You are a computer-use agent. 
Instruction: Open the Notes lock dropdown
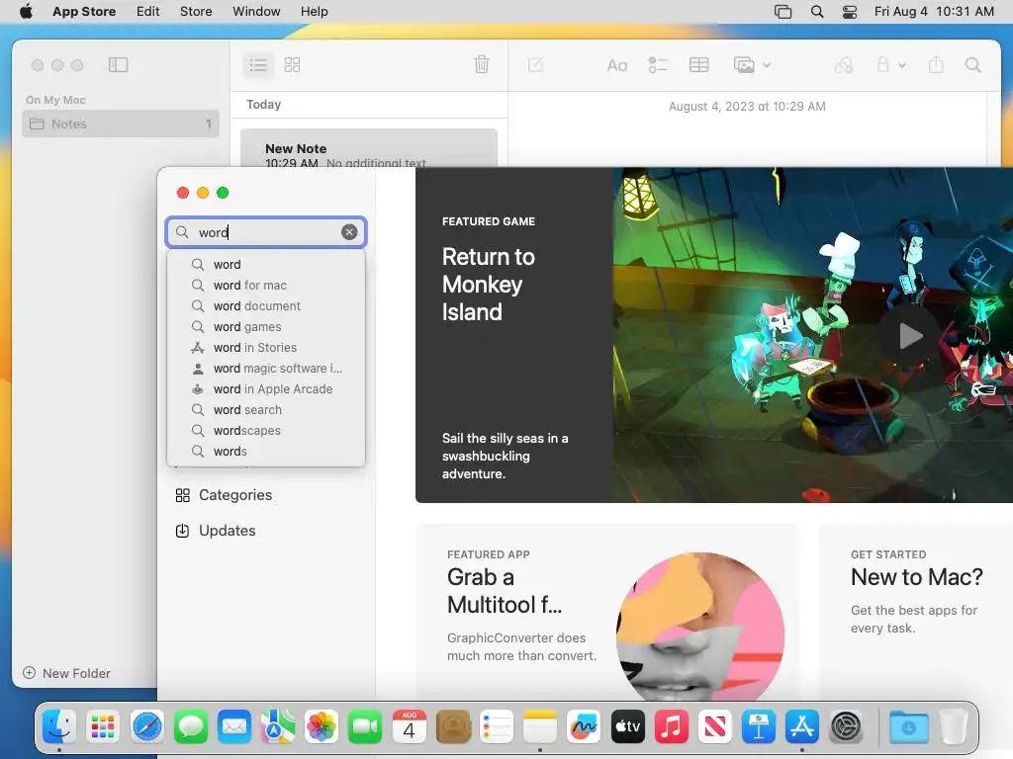[890, 64]
